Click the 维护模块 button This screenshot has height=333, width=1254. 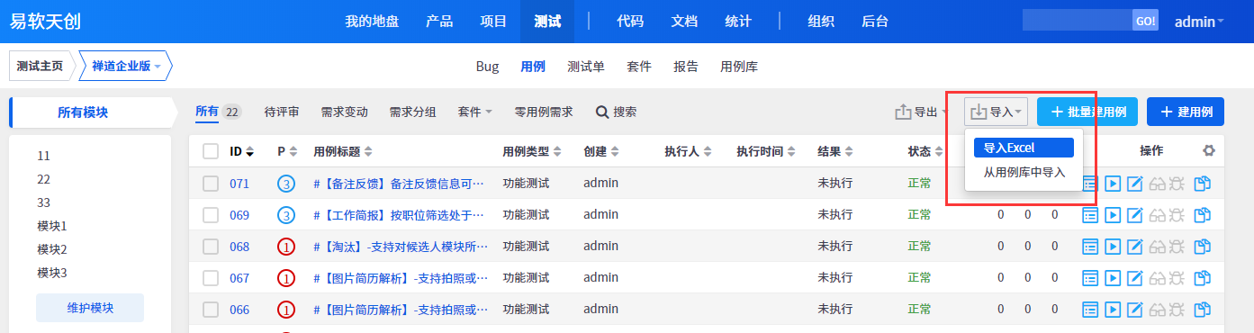click(90, 308)
